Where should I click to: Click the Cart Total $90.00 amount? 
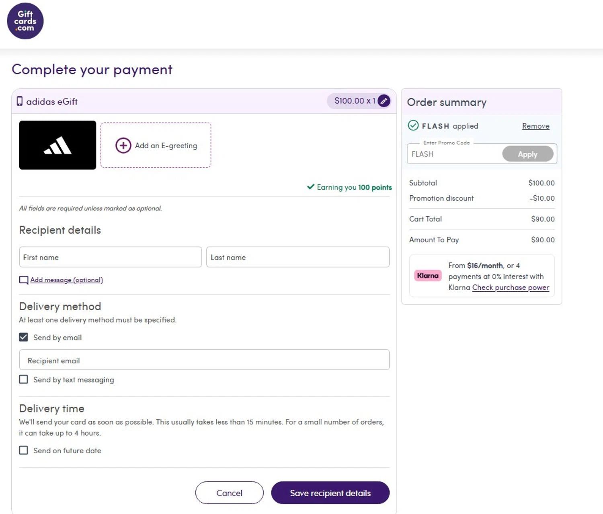(x=543, y=219)
